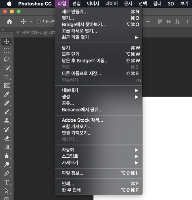Screen dimensions: 192x200
Task: Choose 열기... menu item
Action: 99,18
